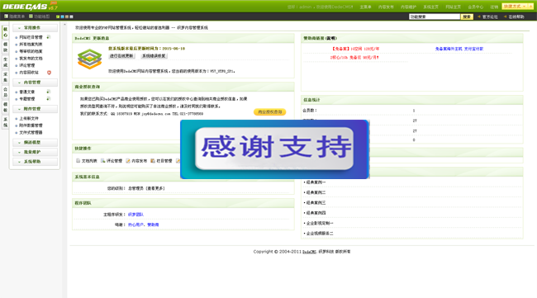Click add icon beside 网站栏目管理
537x298 pixels.
pos(49,37)
